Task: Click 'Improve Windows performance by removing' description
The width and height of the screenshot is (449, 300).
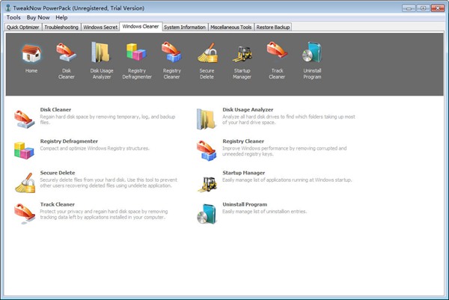Action: (284, 151)
